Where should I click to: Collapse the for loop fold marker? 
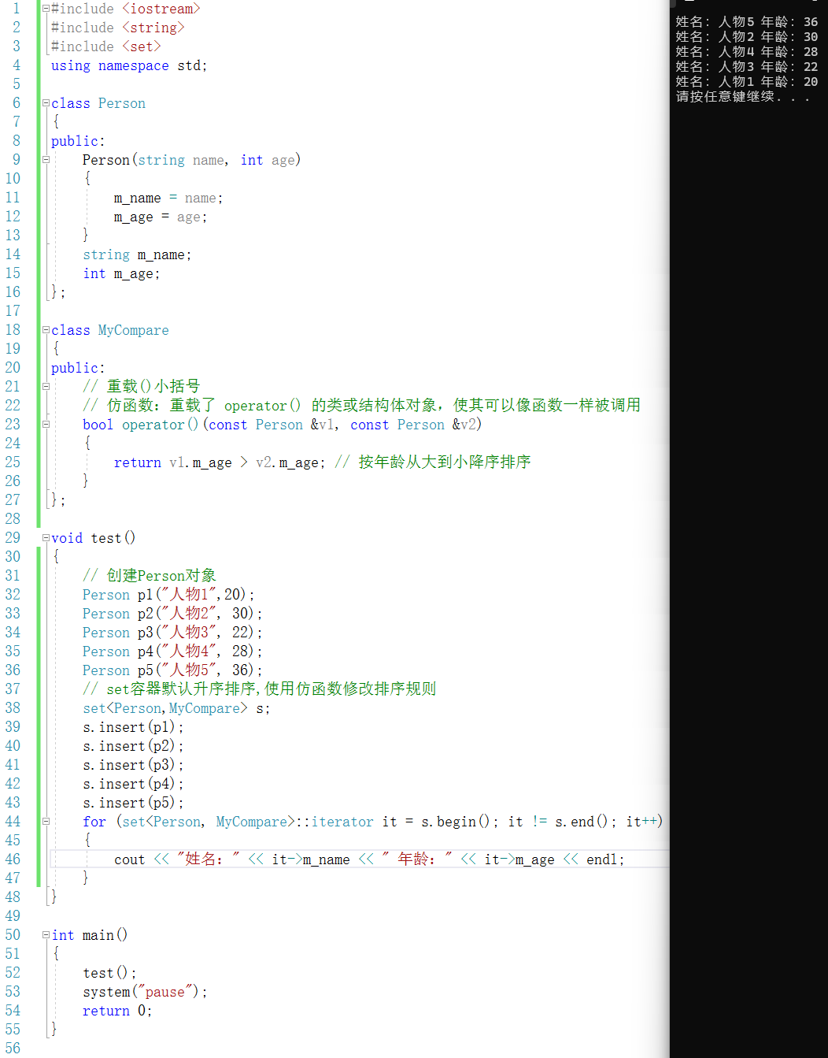[46, 822]
